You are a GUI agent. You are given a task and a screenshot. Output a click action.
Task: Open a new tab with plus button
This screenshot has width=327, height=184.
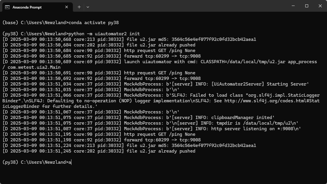click(x=79, y=7)
